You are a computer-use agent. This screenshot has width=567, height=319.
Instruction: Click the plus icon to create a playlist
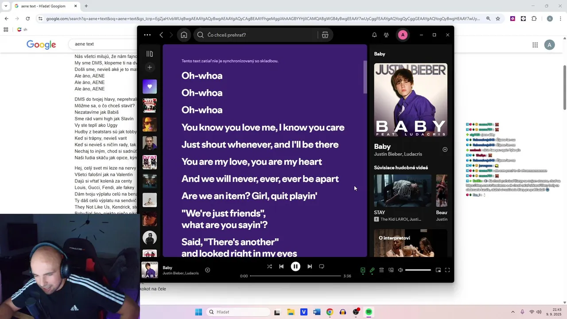(x=150, y=67)
